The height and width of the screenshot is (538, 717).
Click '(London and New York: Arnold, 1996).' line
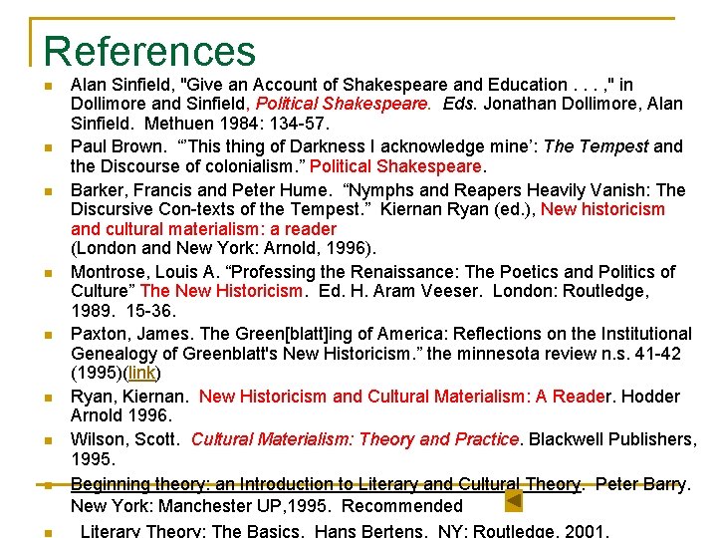coord(223,248)
